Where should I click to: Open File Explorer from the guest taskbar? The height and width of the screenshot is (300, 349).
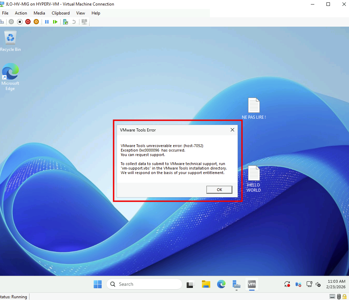point(206,284)
